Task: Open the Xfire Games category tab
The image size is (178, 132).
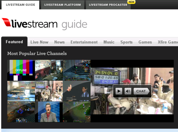Action: (168, 42)
